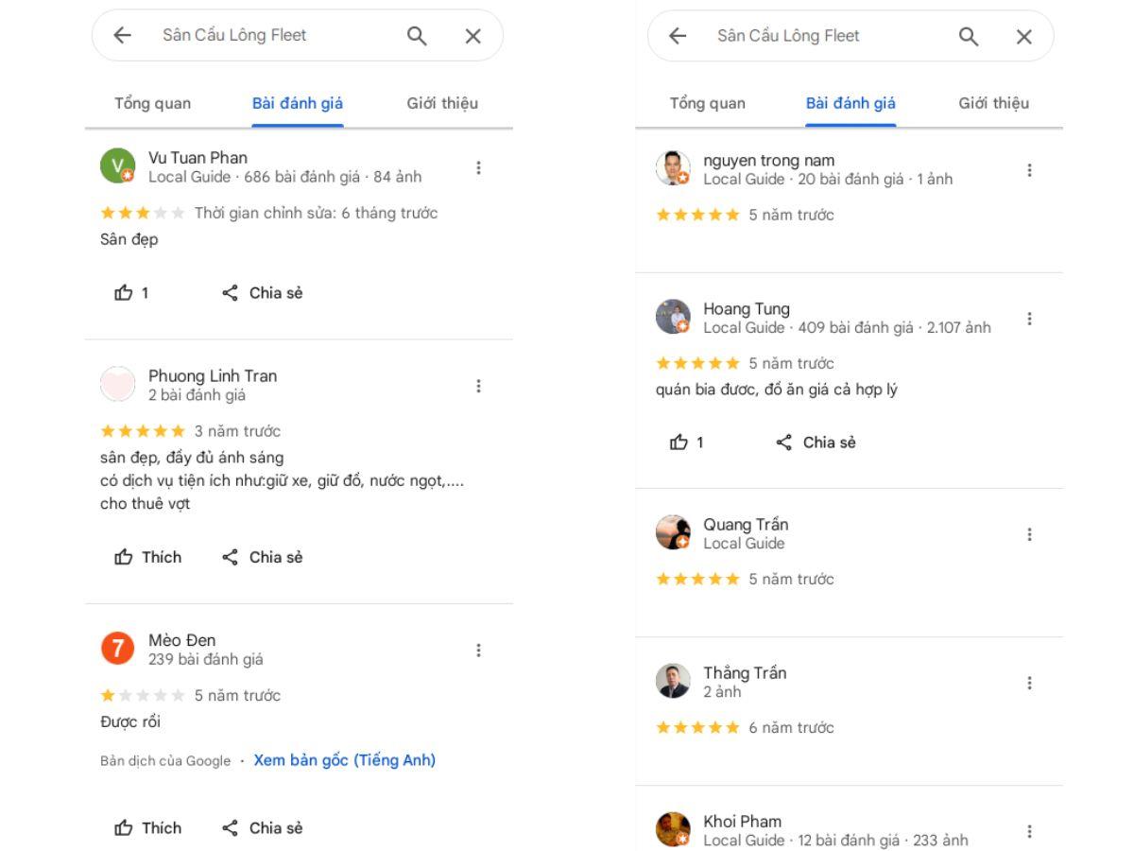Image resolution: width=1134 pixels, height=851 pixels.
Task: Open Giới thiệu tab in right panel
Action: (993, 103)
